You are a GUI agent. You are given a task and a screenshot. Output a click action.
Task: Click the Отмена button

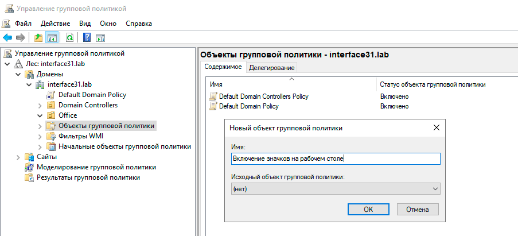tap(417, 209)
